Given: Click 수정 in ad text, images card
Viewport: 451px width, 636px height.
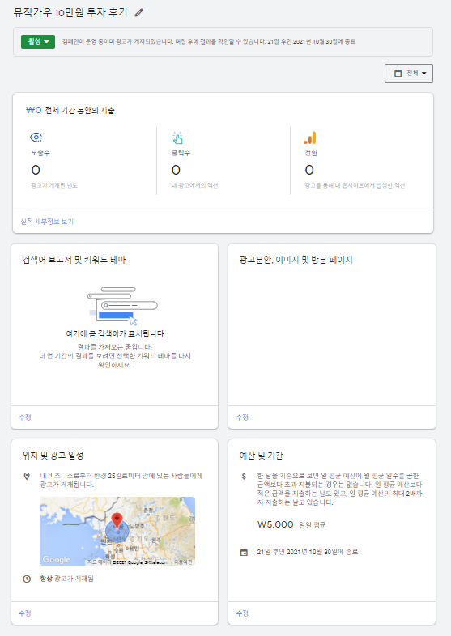Looking at the screenshot, I should coord(242,417).
